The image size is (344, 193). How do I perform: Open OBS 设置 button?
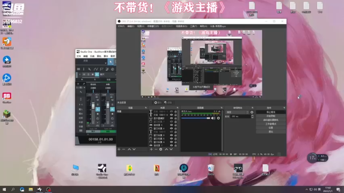coord(271,128)
